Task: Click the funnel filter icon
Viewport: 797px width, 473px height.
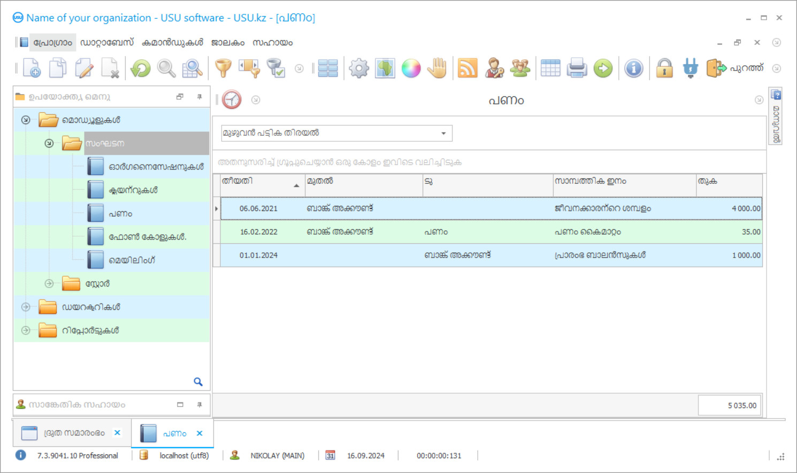Action: (x=223, y=68)
